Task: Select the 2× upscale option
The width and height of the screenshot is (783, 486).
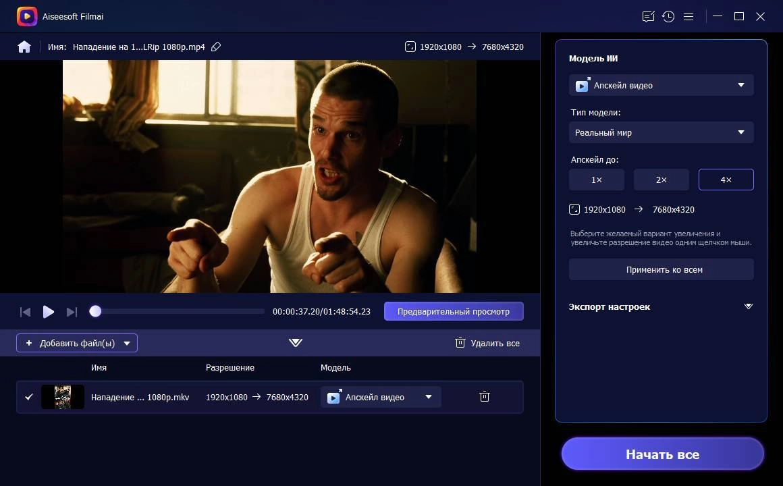Action: click(661, 180)
